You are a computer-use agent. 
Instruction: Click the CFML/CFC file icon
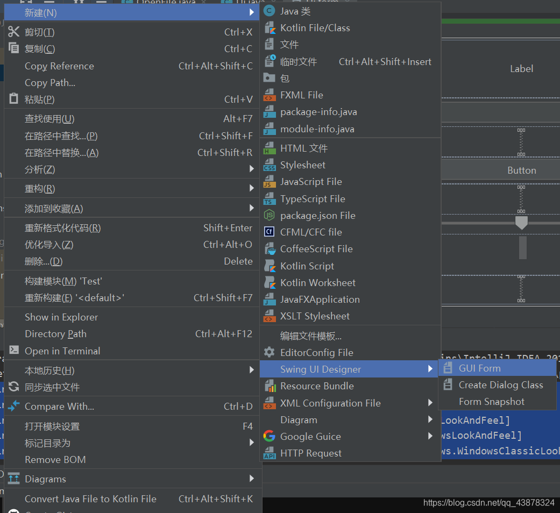[269, 232]
